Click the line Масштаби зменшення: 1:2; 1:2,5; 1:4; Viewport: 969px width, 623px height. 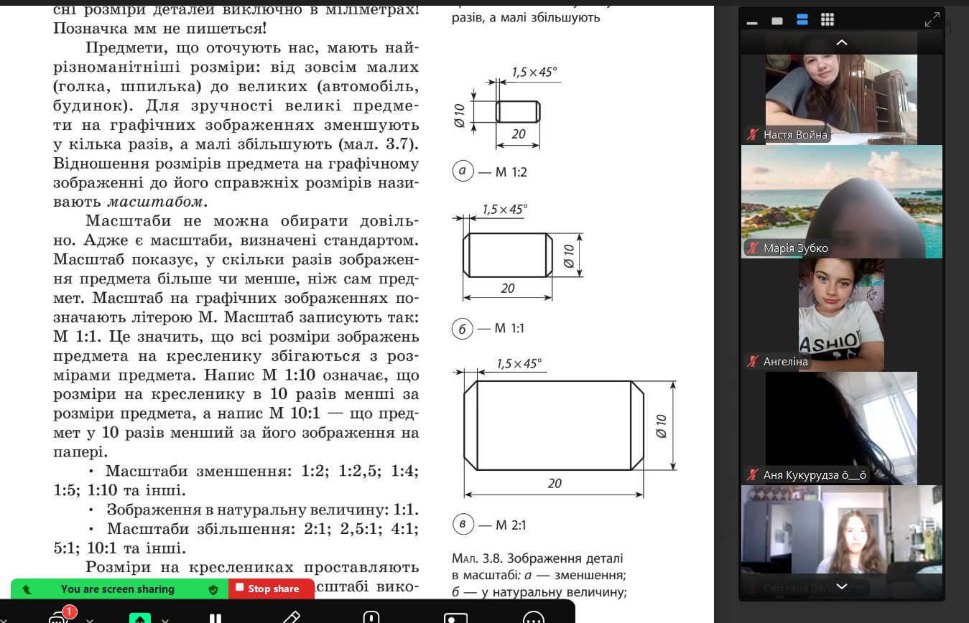point(261,472)
